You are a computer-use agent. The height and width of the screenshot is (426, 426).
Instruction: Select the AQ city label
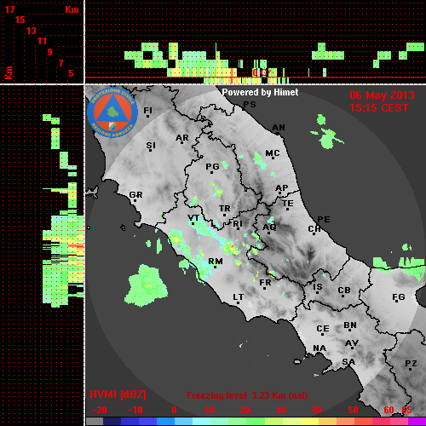[269, 227]
